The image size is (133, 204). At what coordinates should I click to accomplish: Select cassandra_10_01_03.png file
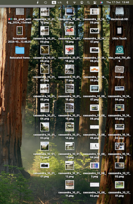(x=45, y=127)
